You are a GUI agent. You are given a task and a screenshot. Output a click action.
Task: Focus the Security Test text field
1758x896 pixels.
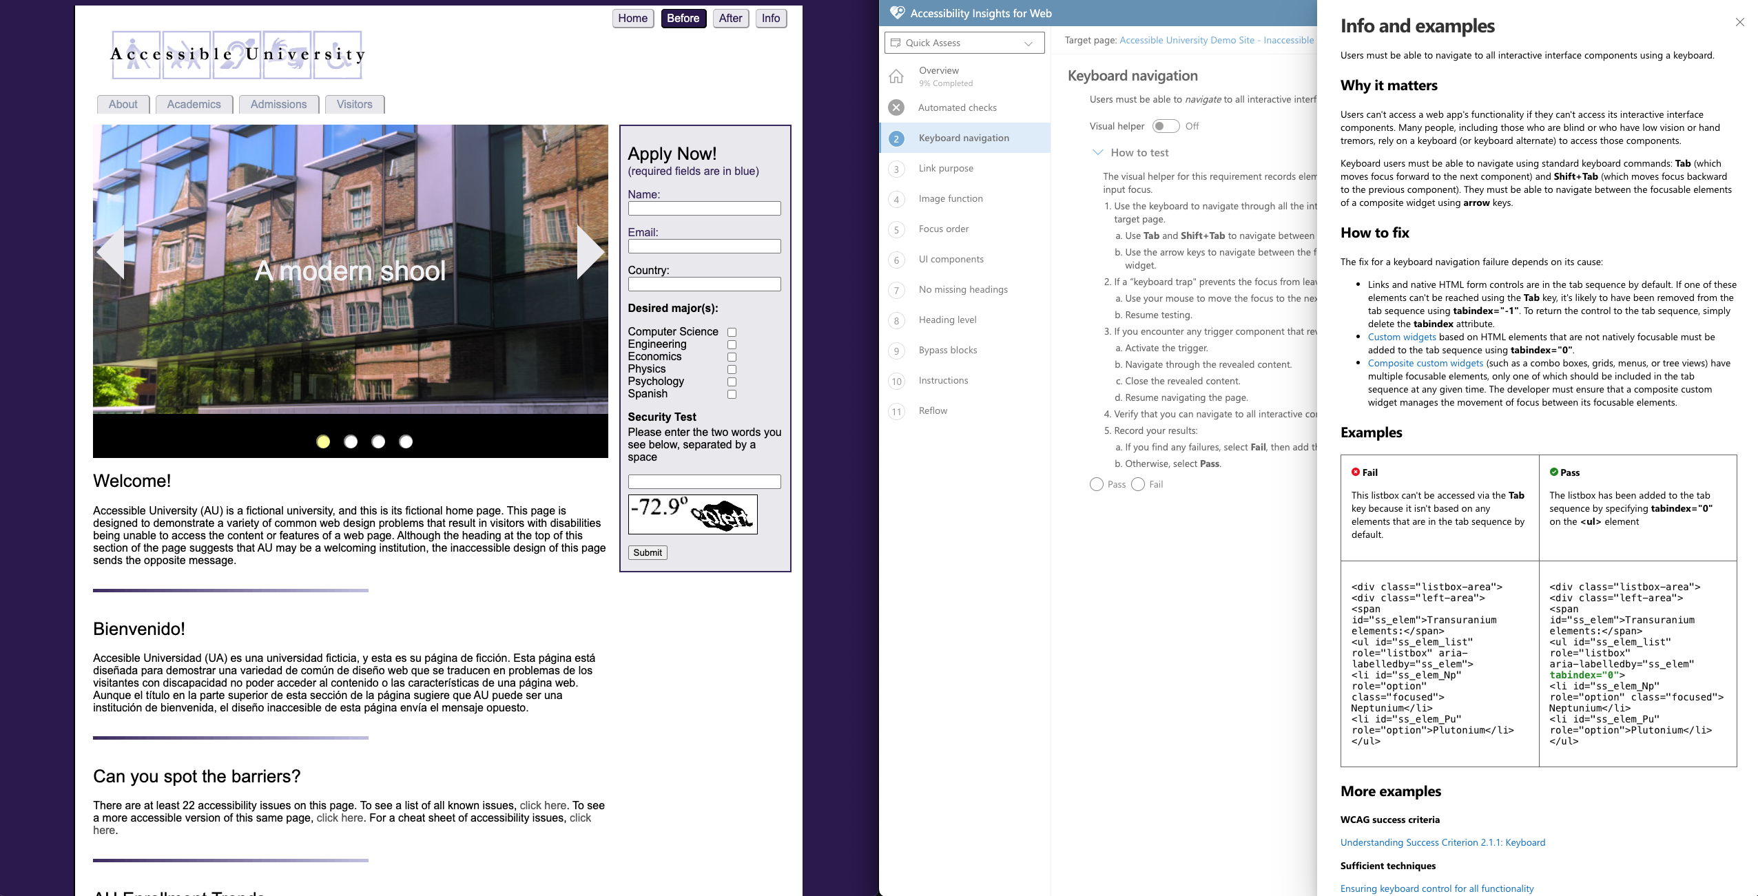704,481
